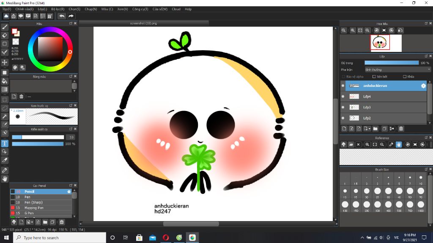Select the G Pen brush
Viewport: 433px width, 243px height.
pyautogui.click(x=41, y=213)
